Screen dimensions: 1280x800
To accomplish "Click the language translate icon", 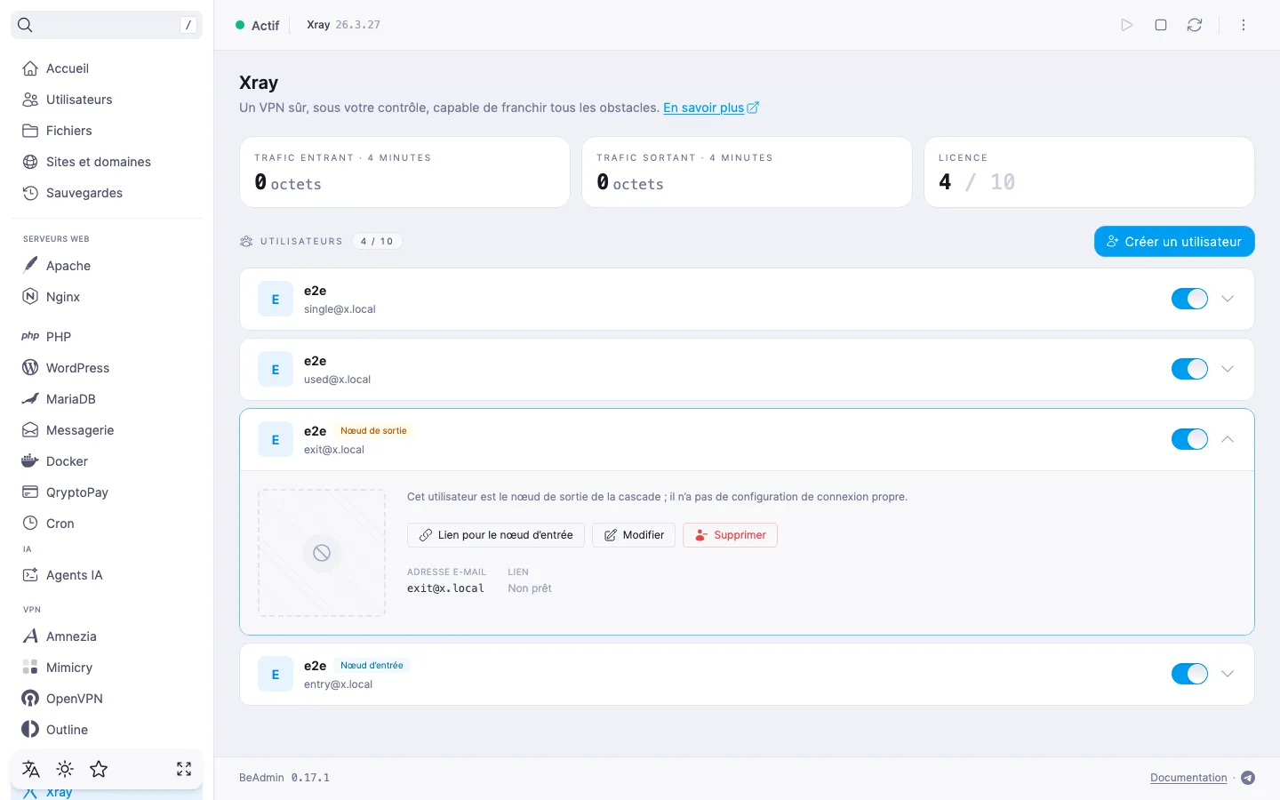I will 31,769.
